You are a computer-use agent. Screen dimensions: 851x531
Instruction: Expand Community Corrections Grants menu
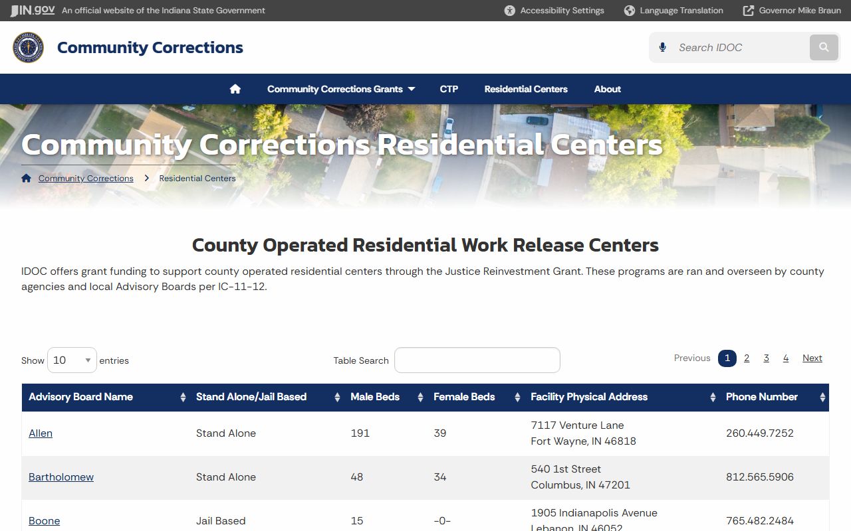[341, 89]
